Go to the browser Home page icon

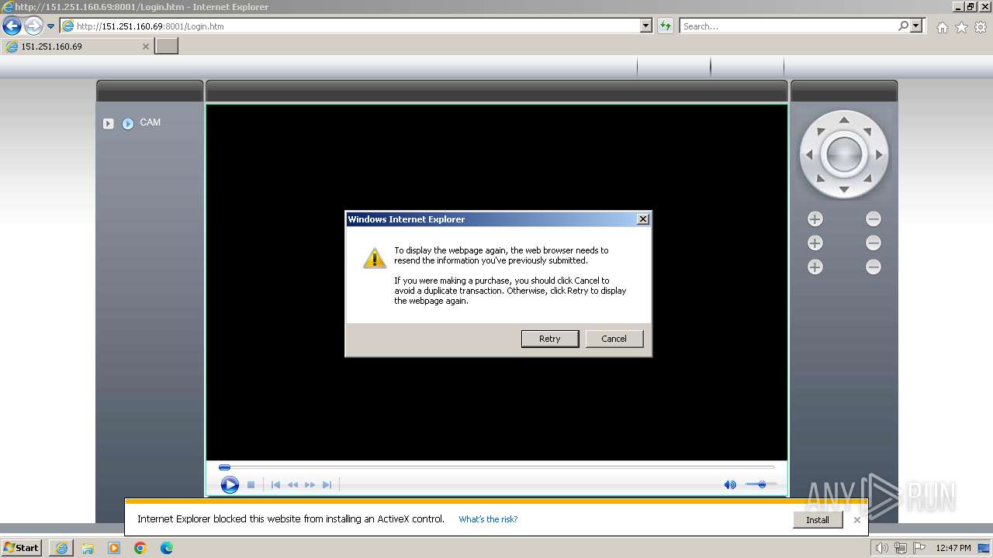[x=942, y=27]
